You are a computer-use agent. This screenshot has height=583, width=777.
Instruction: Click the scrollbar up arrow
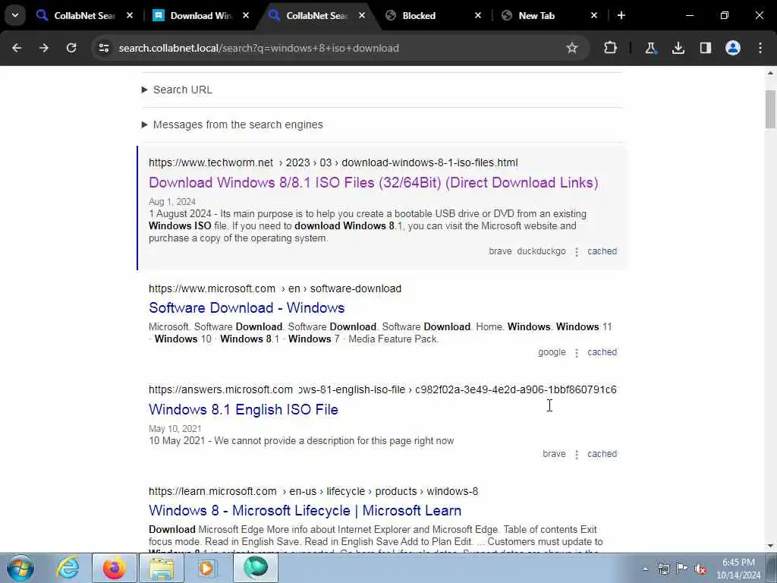(x=770, y=73)
